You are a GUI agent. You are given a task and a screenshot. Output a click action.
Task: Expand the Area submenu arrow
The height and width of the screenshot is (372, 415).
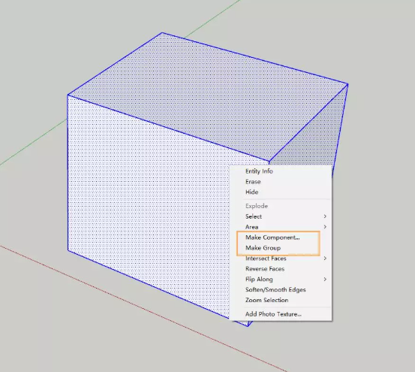click(x=325, y=227)
